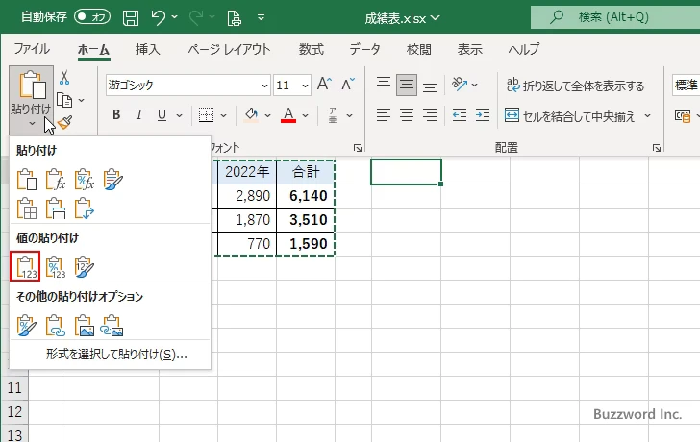Toggle Bold formatting
This screenshot has width=700, height=442.
pos(116,115)
